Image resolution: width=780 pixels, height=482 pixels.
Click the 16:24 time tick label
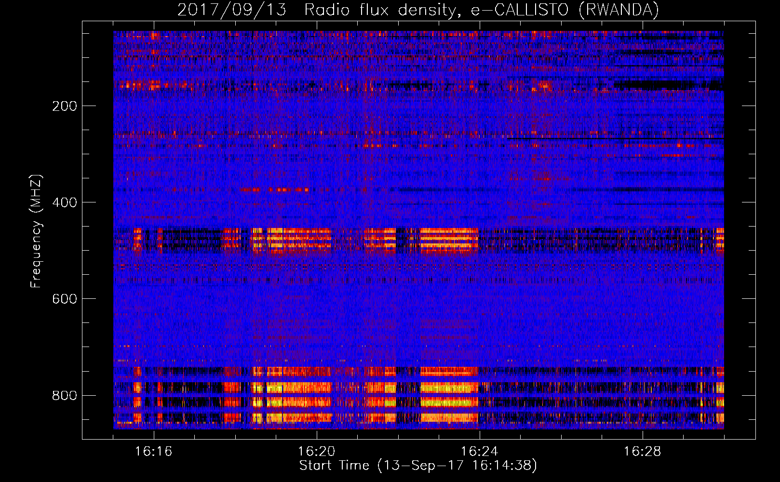(480, 451)
